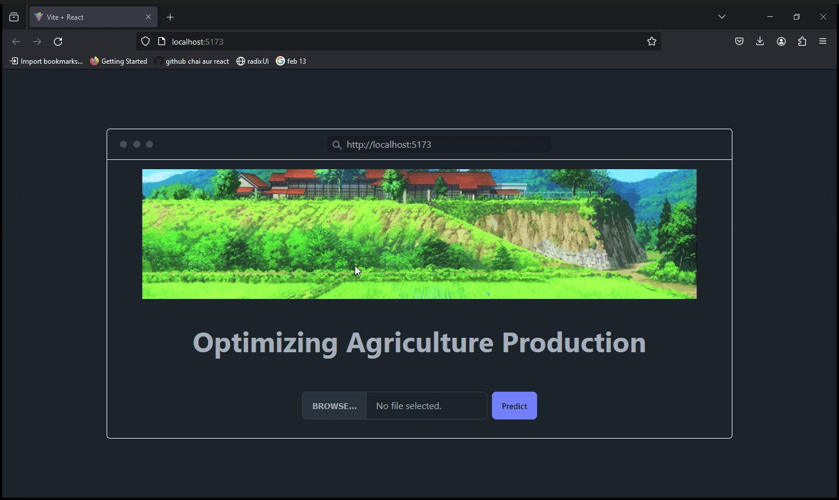
Task: Close the Vite + React tab
Action: [x=148, y=17]
